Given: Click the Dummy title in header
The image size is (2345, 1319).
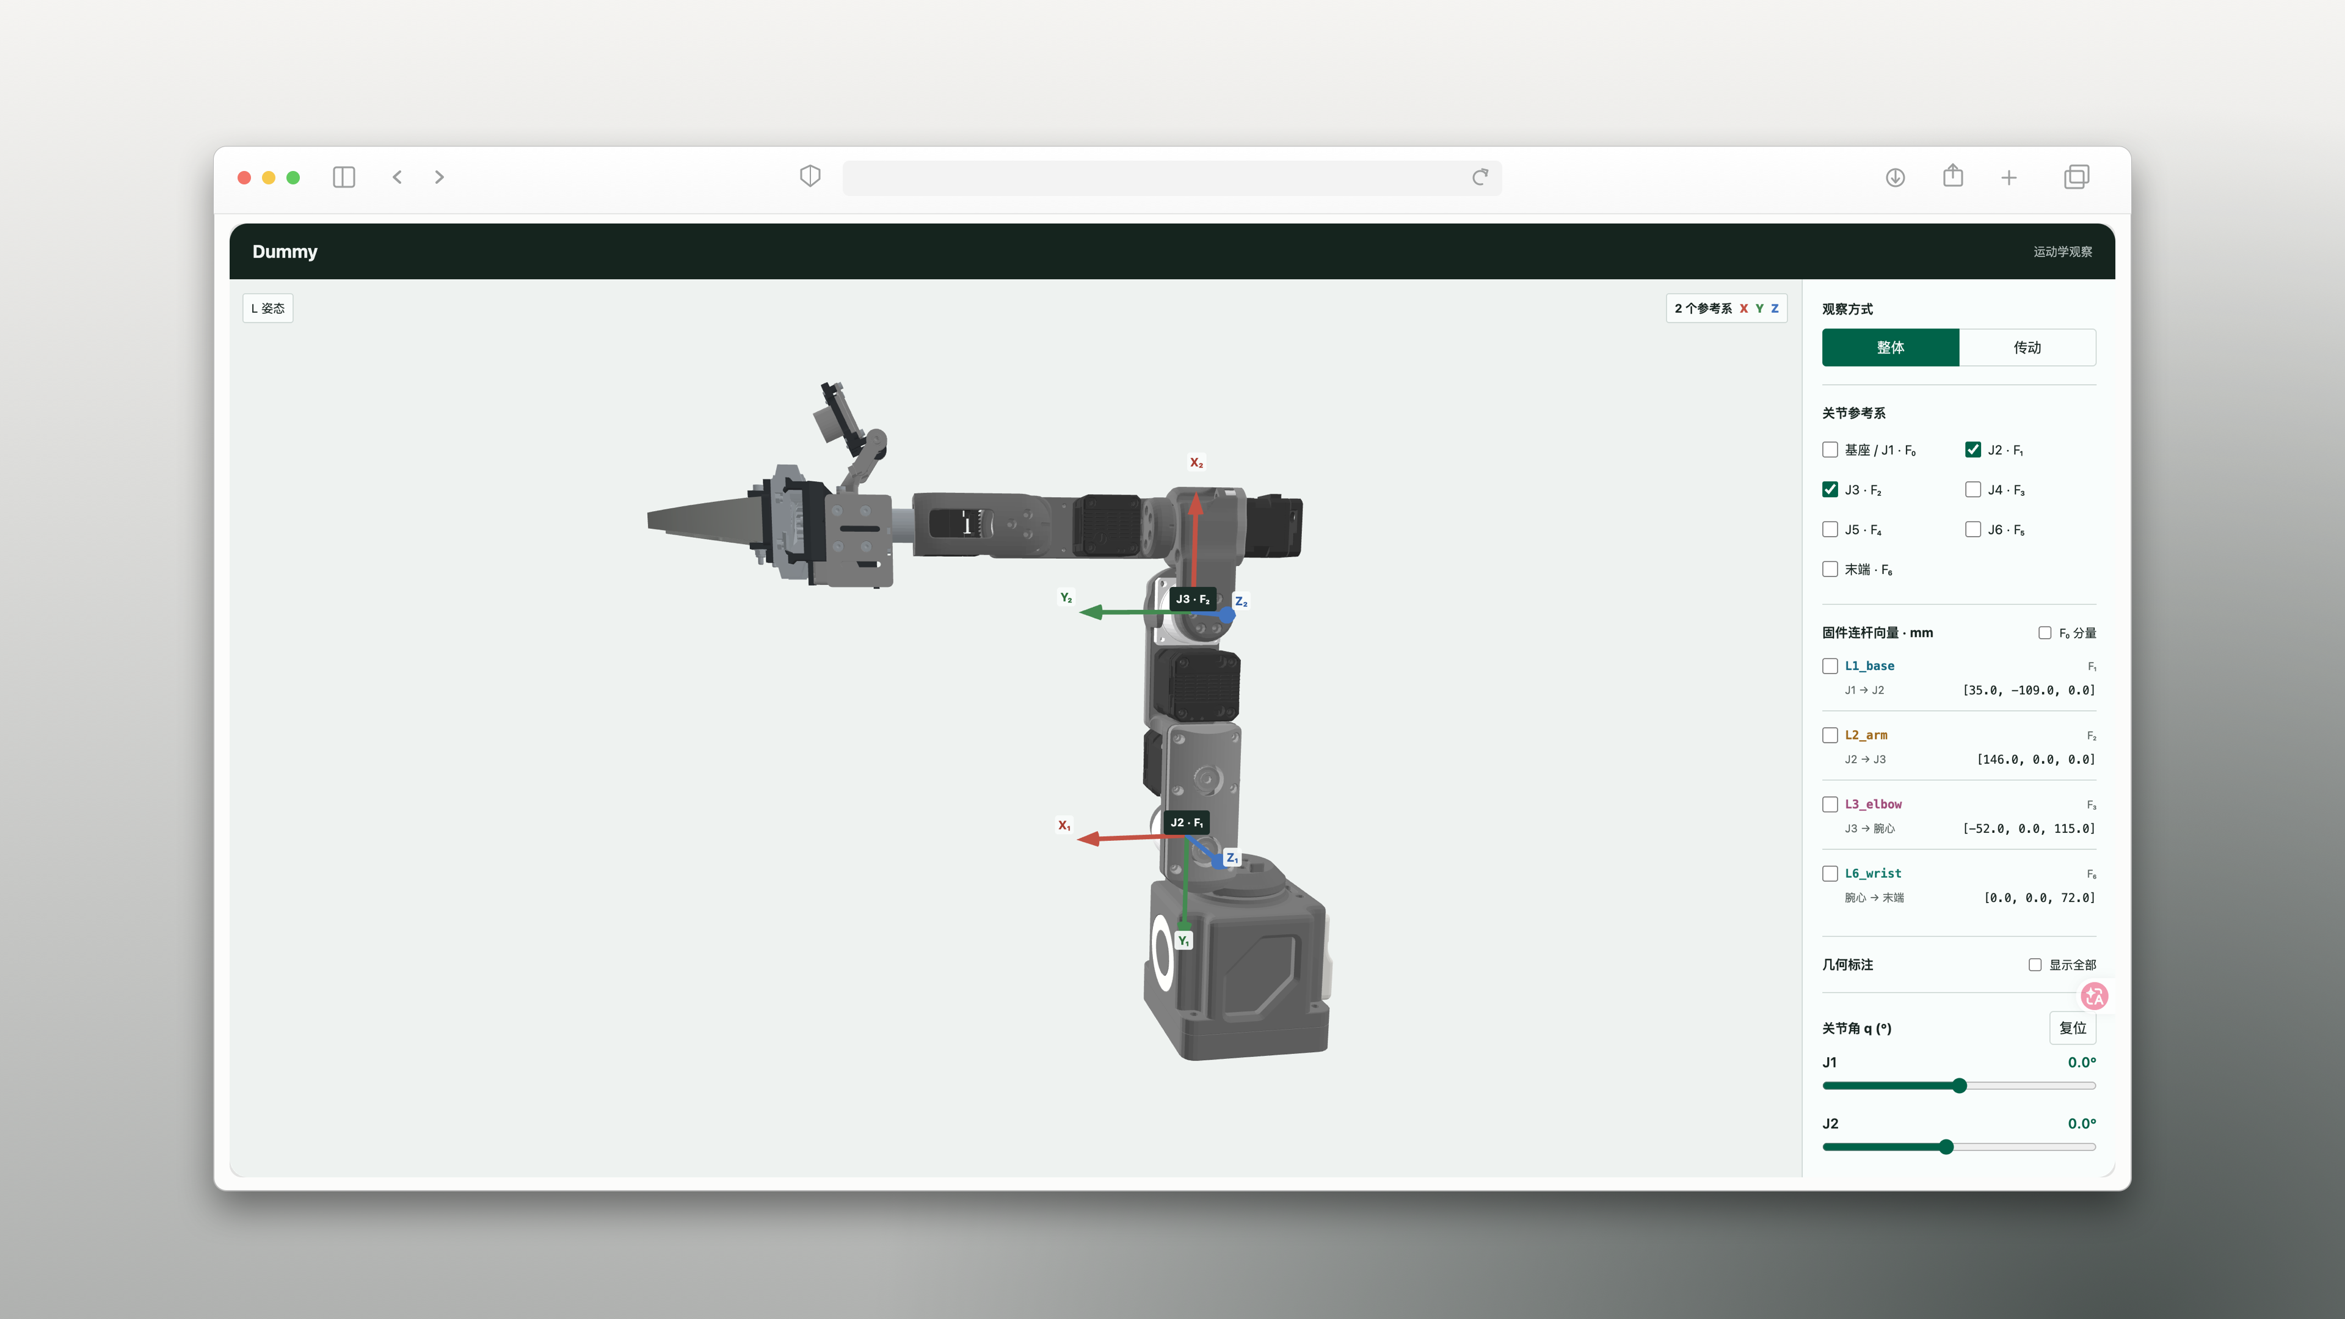Looking at the screenshot, I should point(285,252).
